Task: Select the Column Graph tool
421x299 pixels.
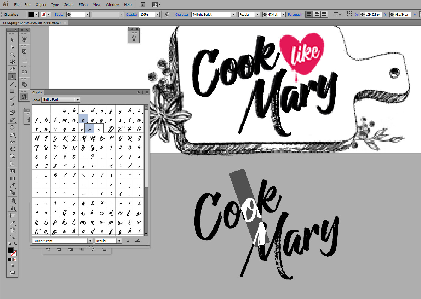Action: 12,208
